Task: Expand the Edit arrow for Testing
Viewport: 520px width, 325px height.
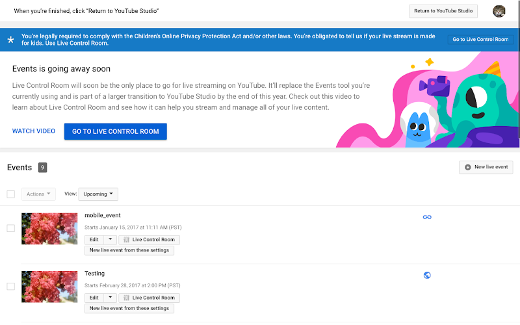Action: (x=110, y=298)
